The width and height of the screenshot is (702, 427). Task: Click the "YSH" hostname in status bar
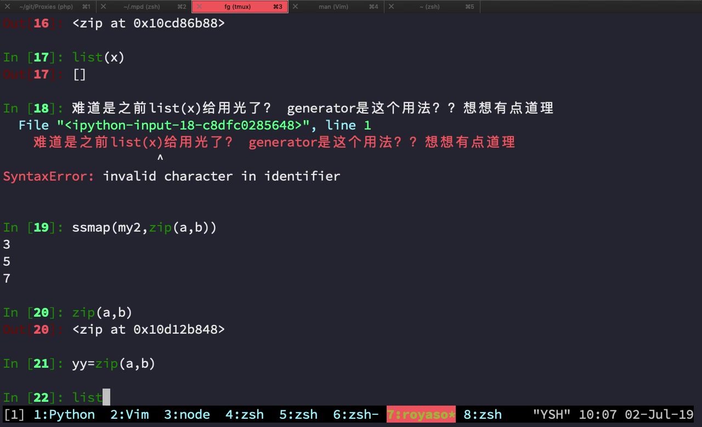[552, 414]
